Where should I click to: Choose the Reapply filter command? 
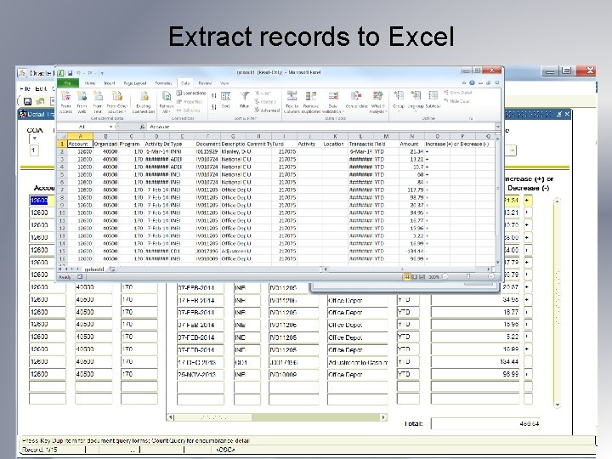(265, 102)
